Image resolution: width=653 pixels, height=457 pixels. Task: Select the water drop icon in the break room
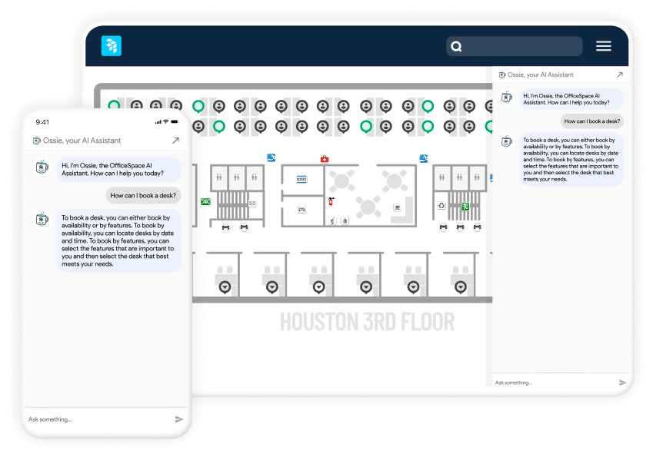(x=345, y=220)
